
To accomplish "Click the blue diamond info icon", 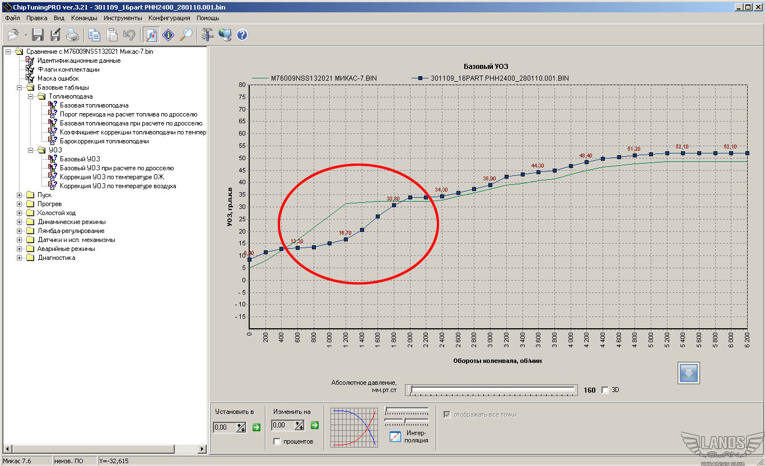I will pos(169,35).
